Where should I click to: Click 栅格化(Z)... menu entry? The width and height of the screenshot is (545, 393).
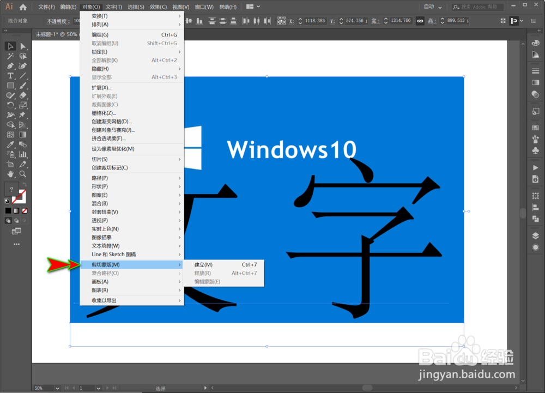click(132, 113)
